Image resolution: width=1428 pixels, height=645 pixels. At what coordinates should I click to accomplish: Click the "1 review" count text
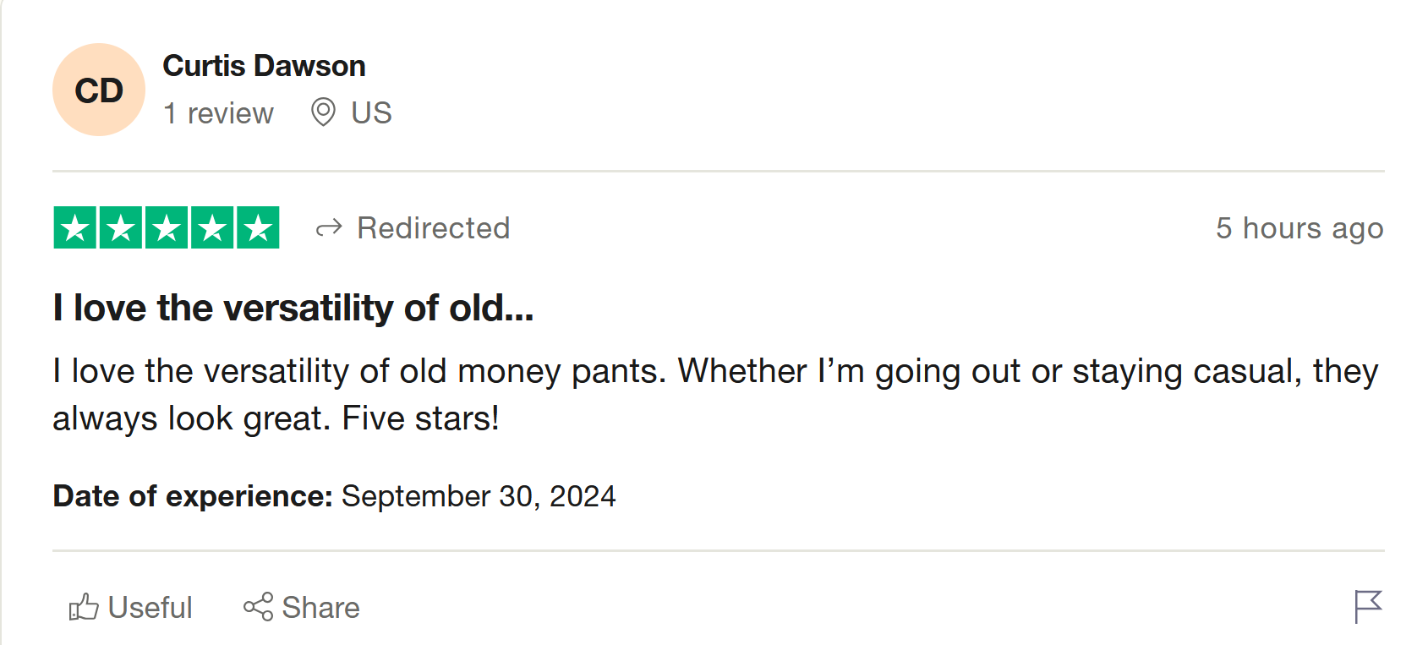point(218,113)
